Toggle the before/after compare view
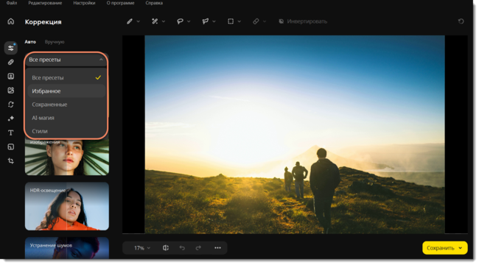The width and height of the screenshot is (479, 265). click(166, 248)
